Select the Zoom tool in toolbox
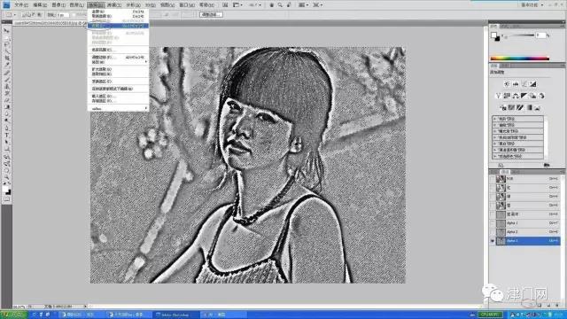Screen dimensions: 567x319 pyautogui.click(x=6, y=177)
